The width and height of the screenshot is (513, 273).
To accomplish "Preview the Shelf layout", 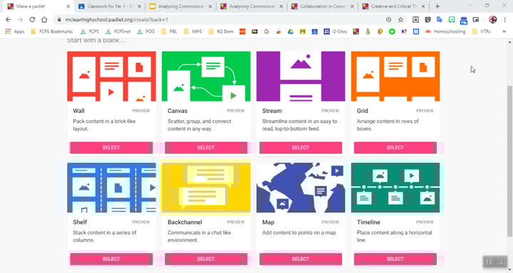I will 141,222.
